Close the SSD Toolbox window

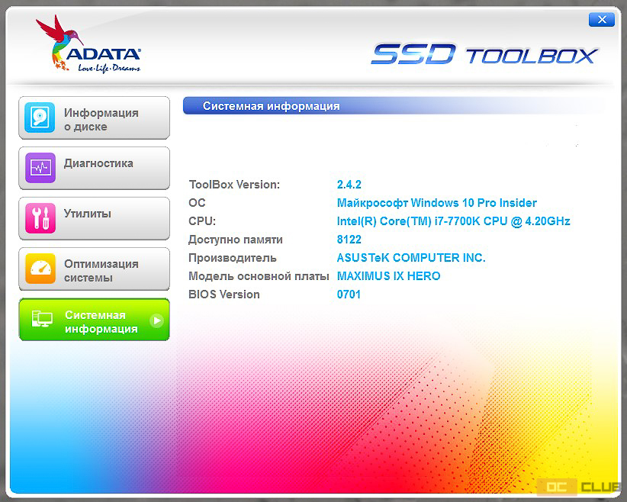coord(601,20)
